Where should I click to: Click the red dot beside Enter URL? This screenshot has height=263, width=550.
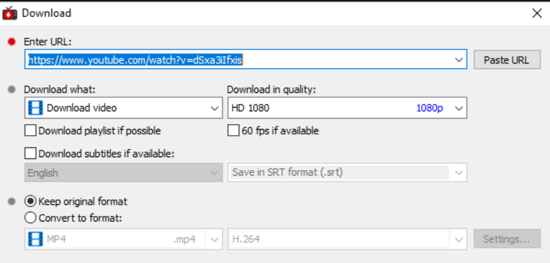click(x=12, y=42)
